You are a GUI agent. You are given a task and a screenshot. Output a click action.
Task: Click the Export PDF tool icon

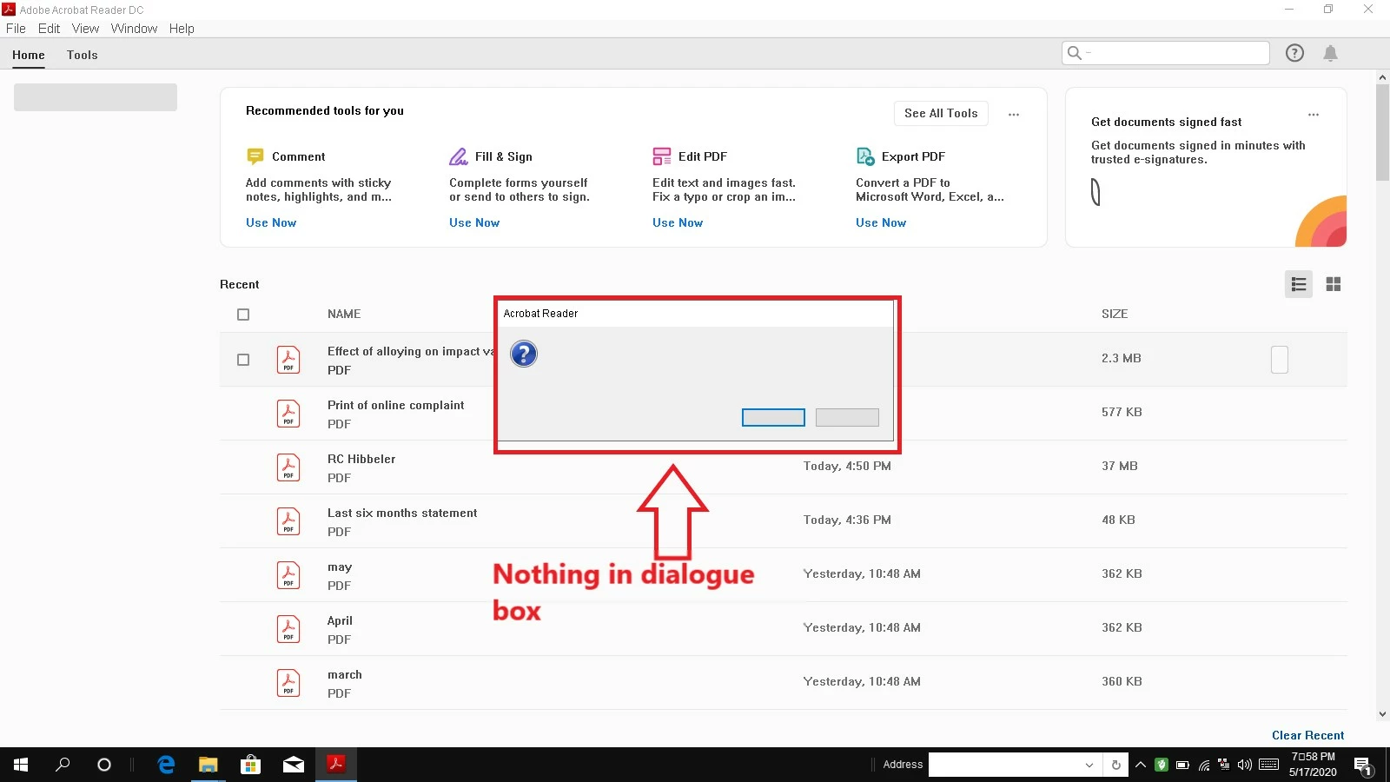pos(865,156)
